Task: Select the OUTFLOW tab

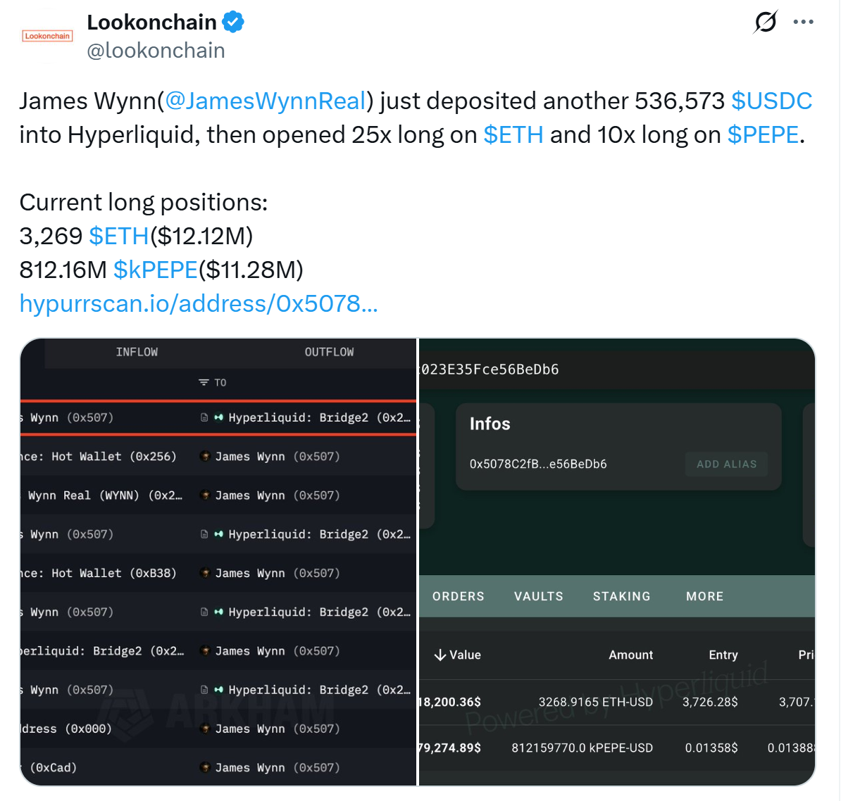Action: point(328,352)
